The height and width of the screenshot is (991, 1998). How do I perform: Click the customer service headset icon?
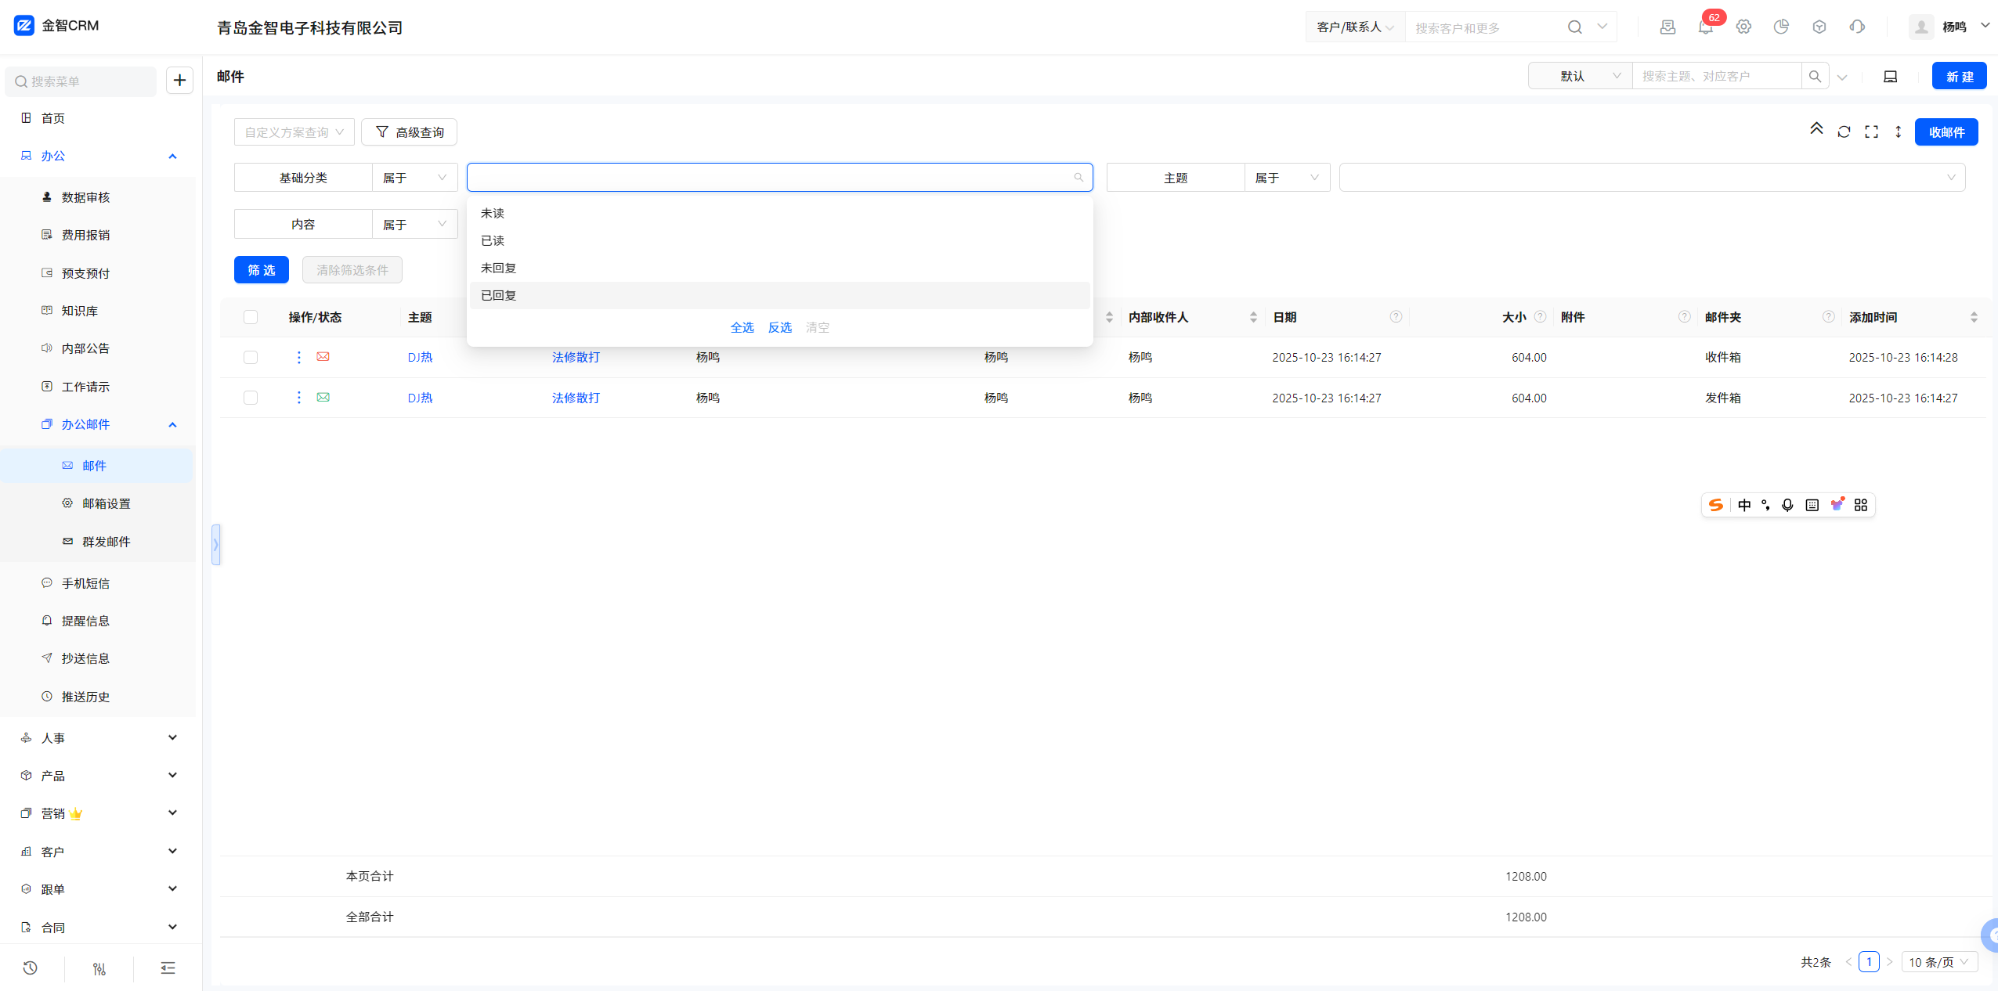pyautogui.click(x=1857, y=27)
